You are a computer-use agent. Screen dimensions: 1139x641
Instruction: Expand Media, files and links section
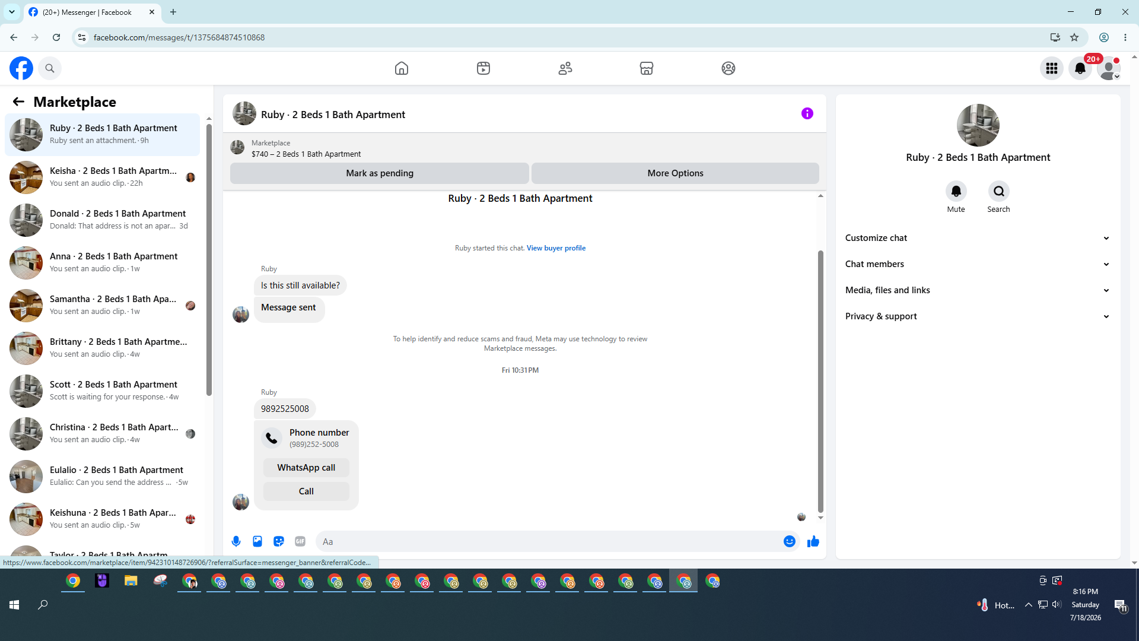tap(978, 290)
